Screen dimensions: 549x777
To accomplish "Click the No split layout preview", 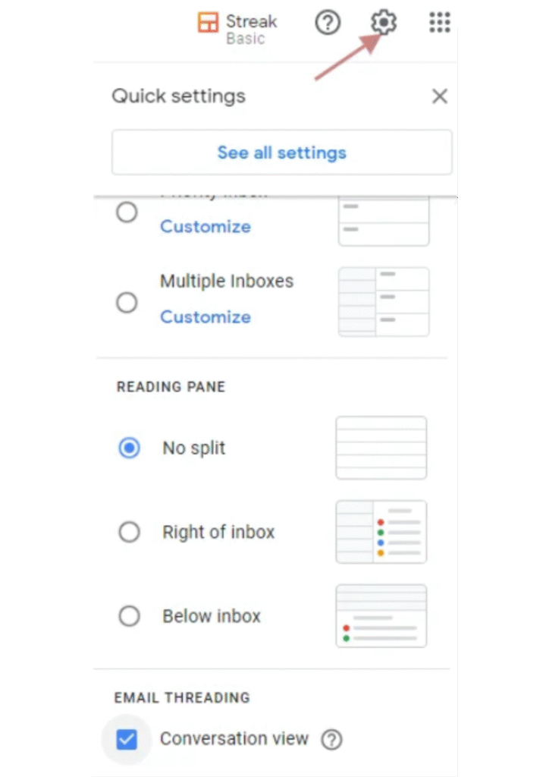I will [381, 448].
